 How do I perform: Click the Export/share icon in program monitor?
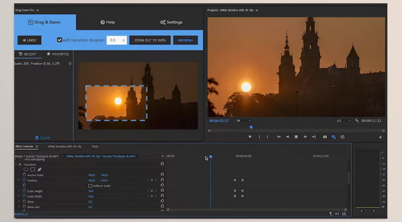(343, 137)
